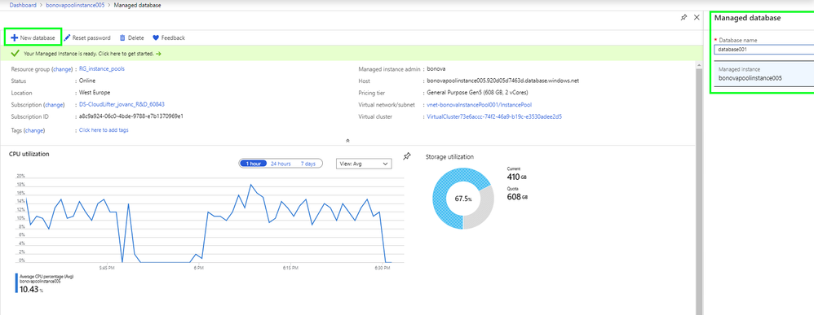Switch chart to 24 hours

click(281, 164)
